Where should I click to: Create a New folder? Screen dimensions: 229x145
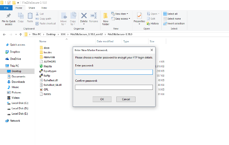pyautogui.click(x=106, y=19)
